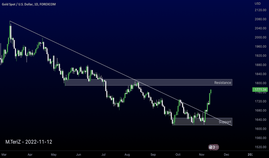This screenshot has width=269, height=158.
Task: Click the Sep label on time axis
Action: [x=153, y=155]
